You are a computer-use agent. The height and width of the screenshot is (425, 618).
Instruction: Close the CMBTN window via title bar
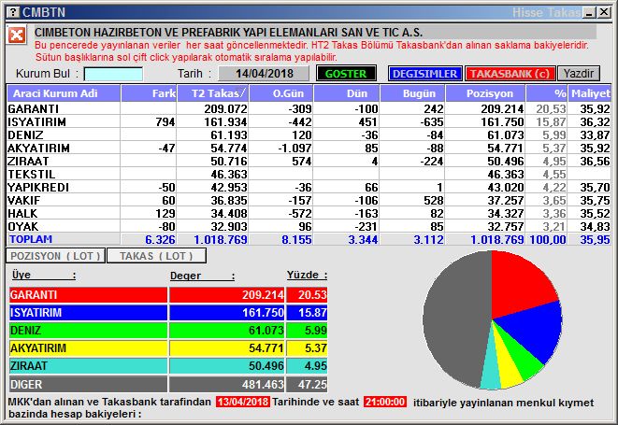tap(604, 12)
